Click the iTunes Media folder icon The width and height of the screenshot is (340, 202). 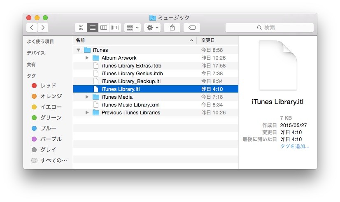(x=96, y=97)
